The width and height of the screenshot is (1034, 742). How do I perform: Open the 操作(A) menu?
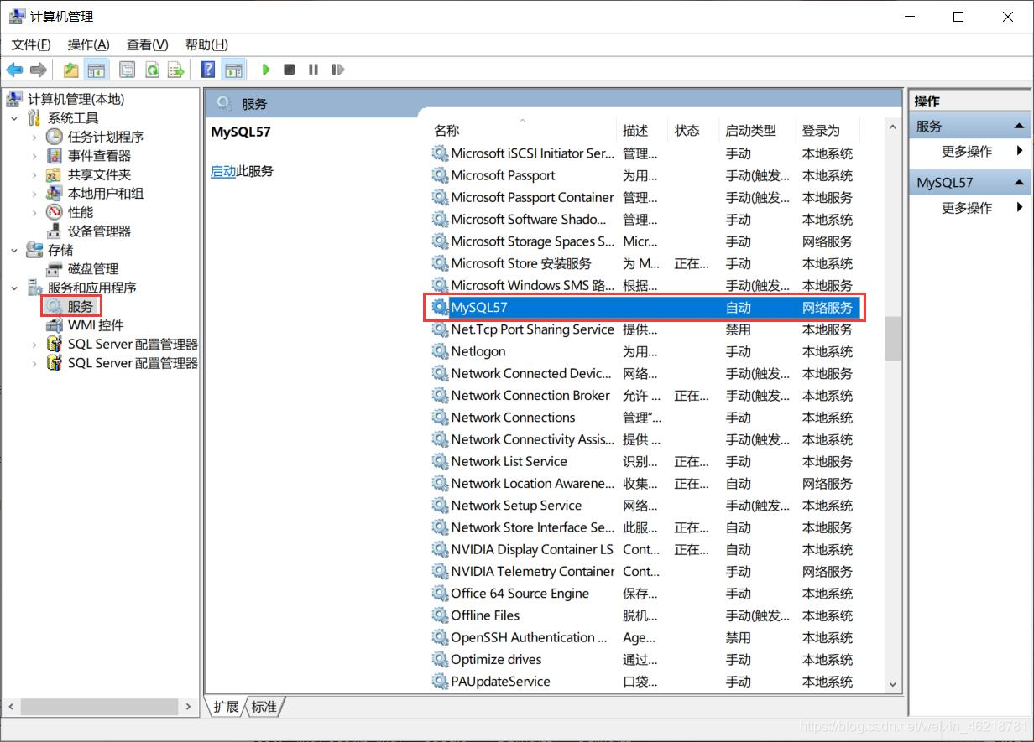[x=88, y=44]
